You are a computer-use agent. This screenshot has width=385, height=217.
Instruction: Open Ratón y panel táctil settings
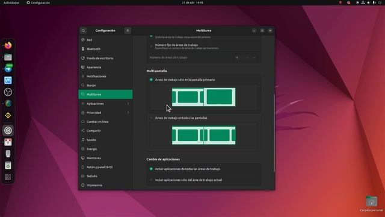point(106,167)
